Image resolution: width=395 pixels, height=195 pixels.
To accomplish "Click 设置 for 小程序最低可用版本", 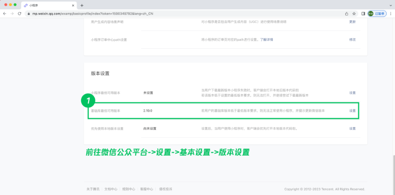I will pos(352,93).
